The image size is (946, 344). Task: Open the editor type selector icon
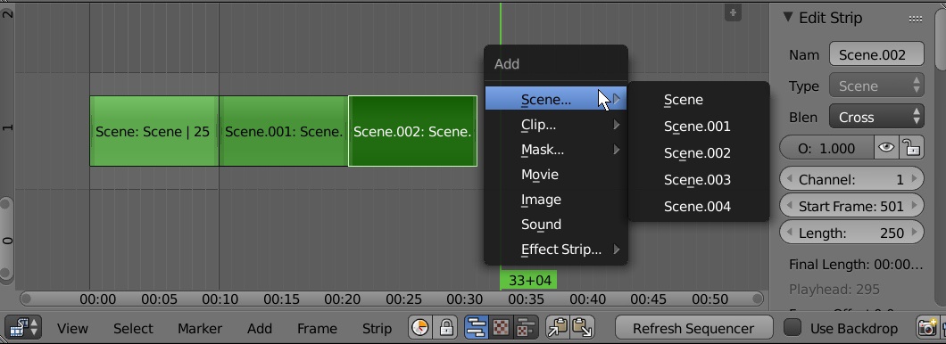click(23, 328)
